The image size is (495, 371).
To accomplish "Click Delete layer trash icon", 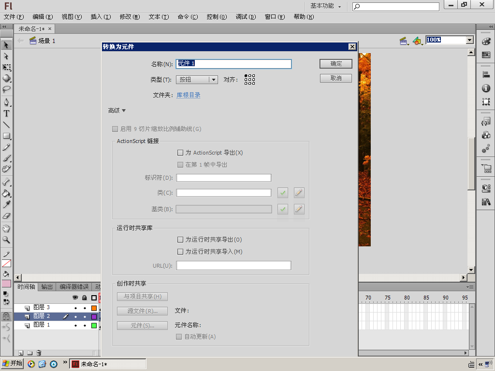I will click(x=39, y=353).
